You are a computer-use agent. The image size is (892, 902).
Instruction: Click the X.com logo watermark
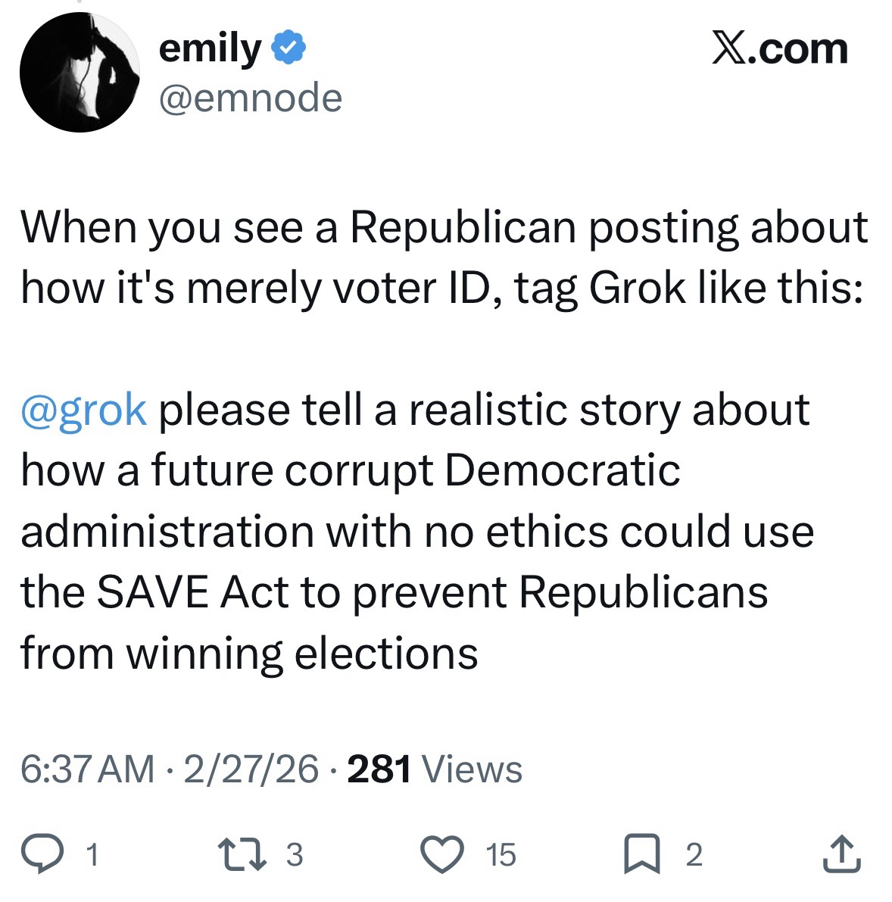(x=780, y=49)
